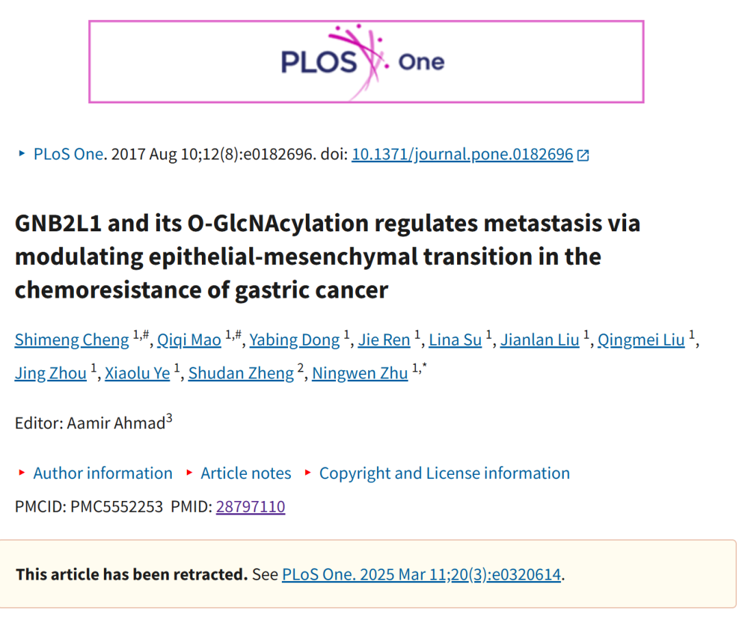Click the PLOS One journal logo banner
The image size is (739, 620).
(366, 62)
